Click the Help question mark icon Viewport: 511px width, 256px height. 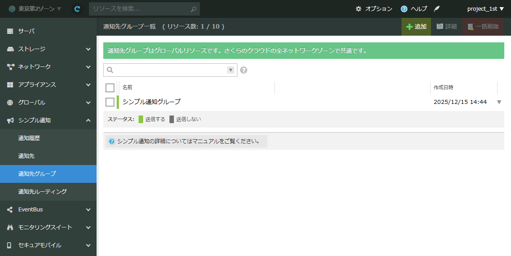pos(404,9)
